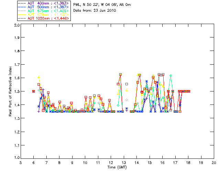Click the y-axis tick label 1.6
The image size is (220, 176).
pos(17,78)
